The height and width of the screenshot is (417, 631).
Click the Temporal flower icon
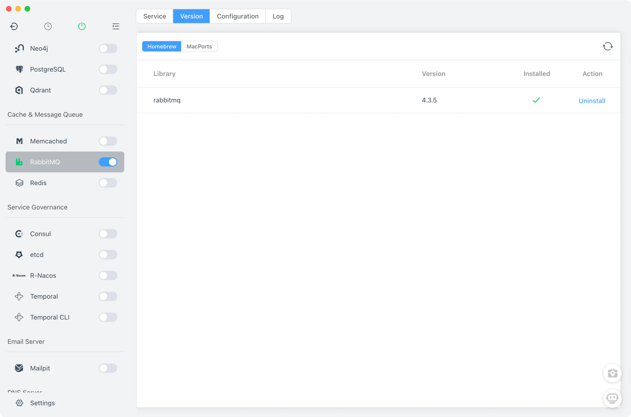19,296
